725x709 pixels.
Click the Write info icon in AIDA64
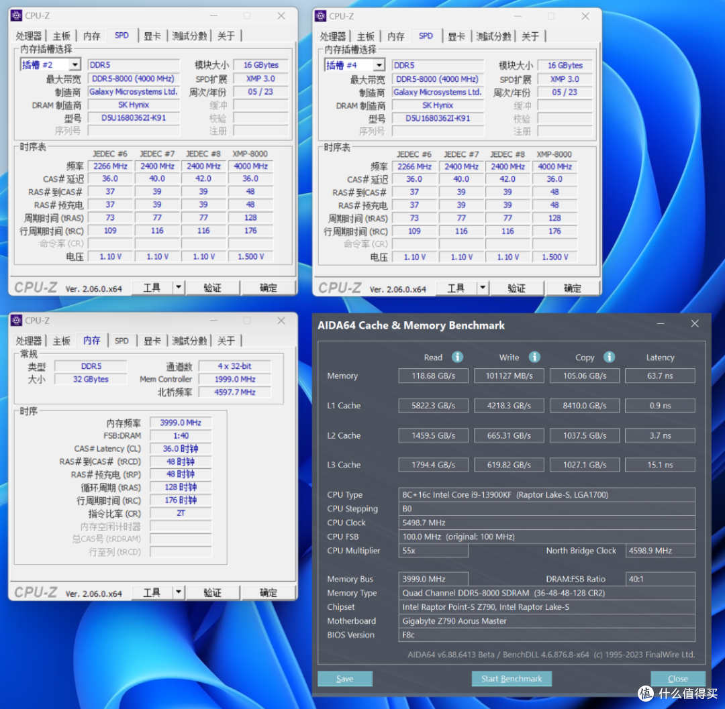click(534, 357)
